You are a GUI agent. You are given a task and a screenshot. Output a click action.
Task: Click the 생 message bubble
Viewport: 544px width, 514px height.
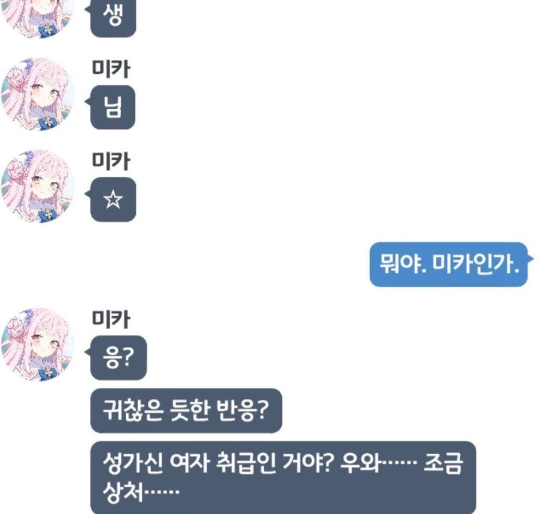(113, 18)
